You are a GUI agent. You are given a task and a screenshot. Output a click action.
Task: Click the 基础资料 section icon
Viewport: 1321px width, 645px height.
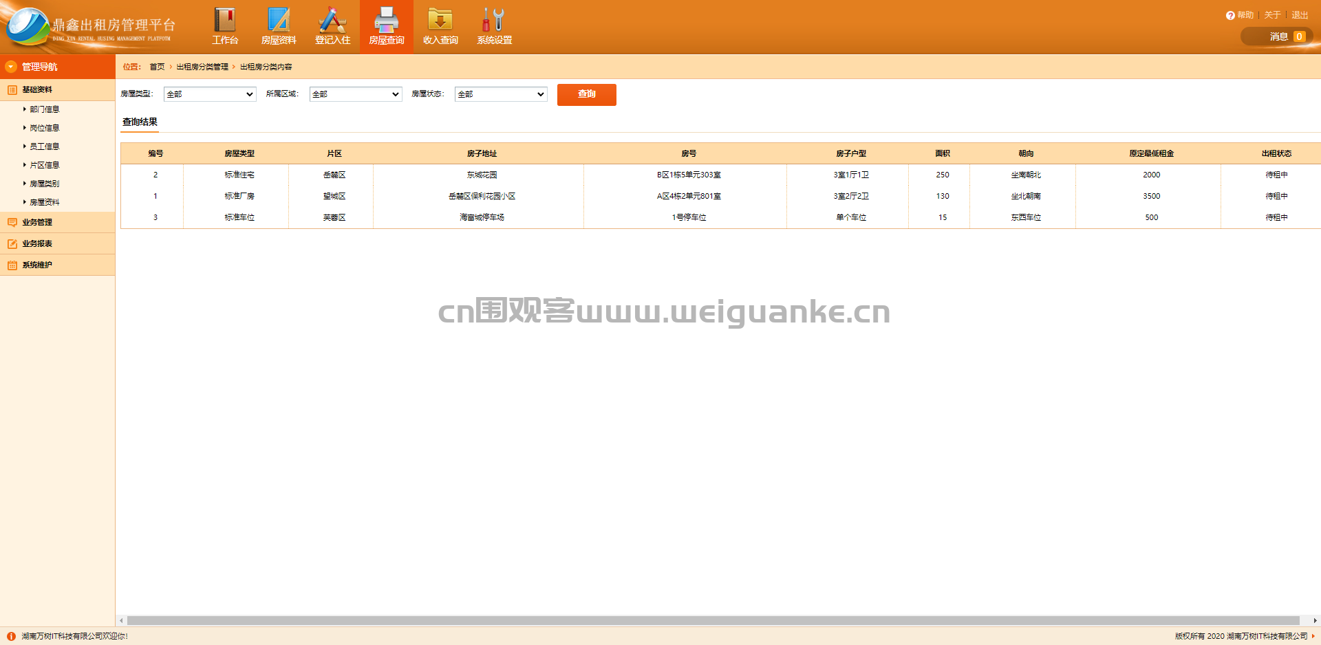12,90
